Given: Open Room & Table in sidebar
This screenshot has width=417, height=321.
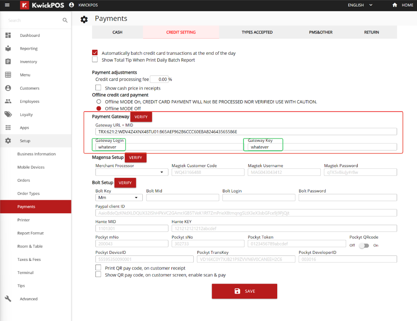Looking at the screenshot, I should tap(30, 246).
